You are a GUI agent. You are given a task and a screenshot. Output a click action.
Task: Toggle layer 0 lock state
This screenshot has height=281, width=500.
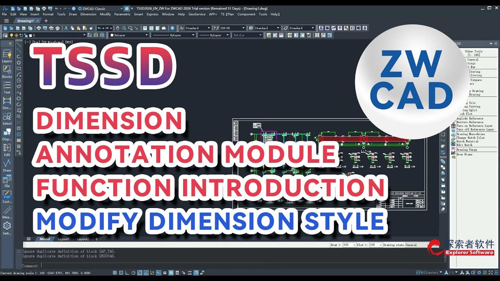(26, 35)
